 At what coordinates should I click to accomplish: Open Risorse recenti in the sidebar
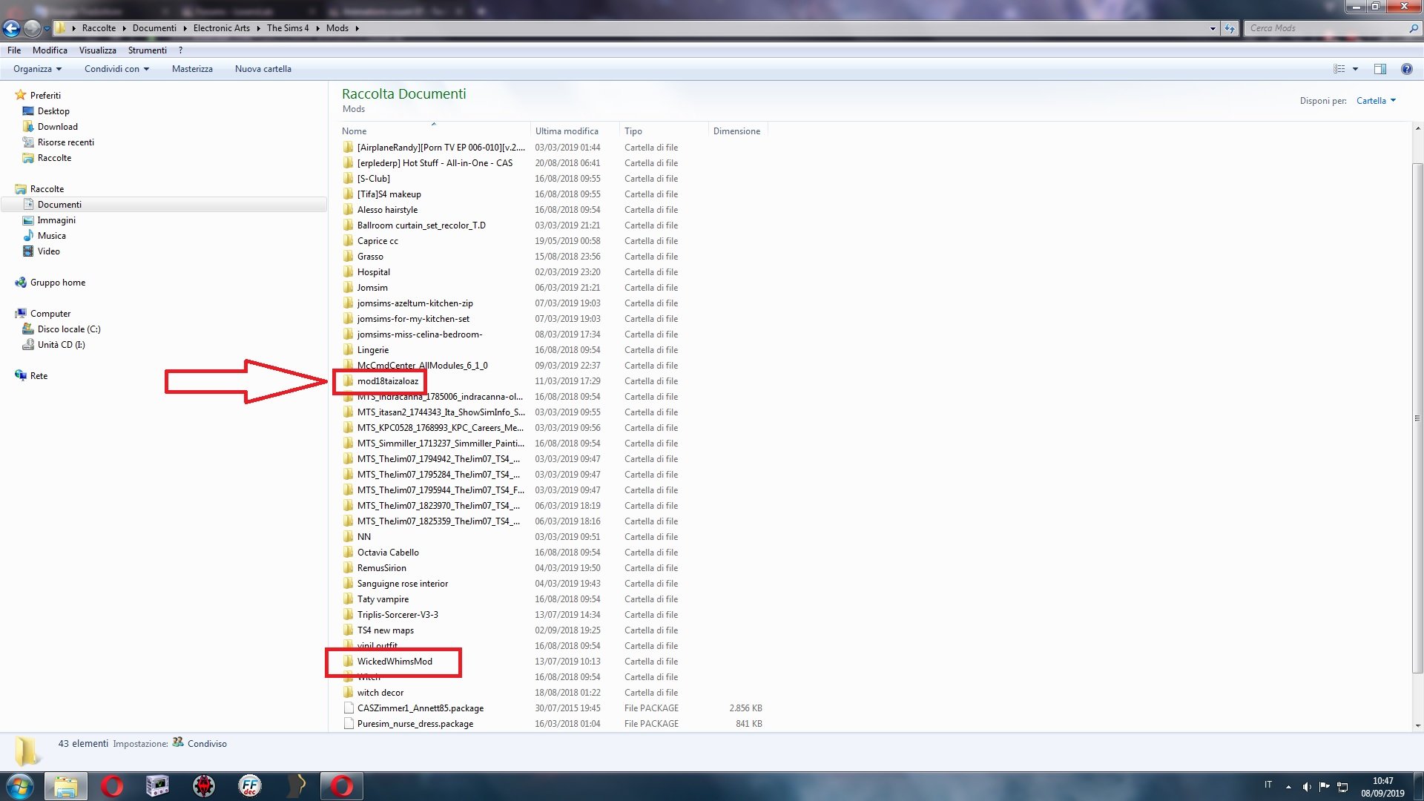65,142
